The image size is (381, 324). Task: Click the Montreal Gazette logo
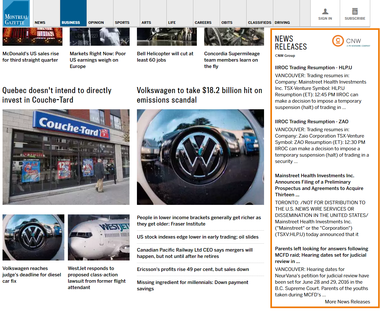click(16, 13)
